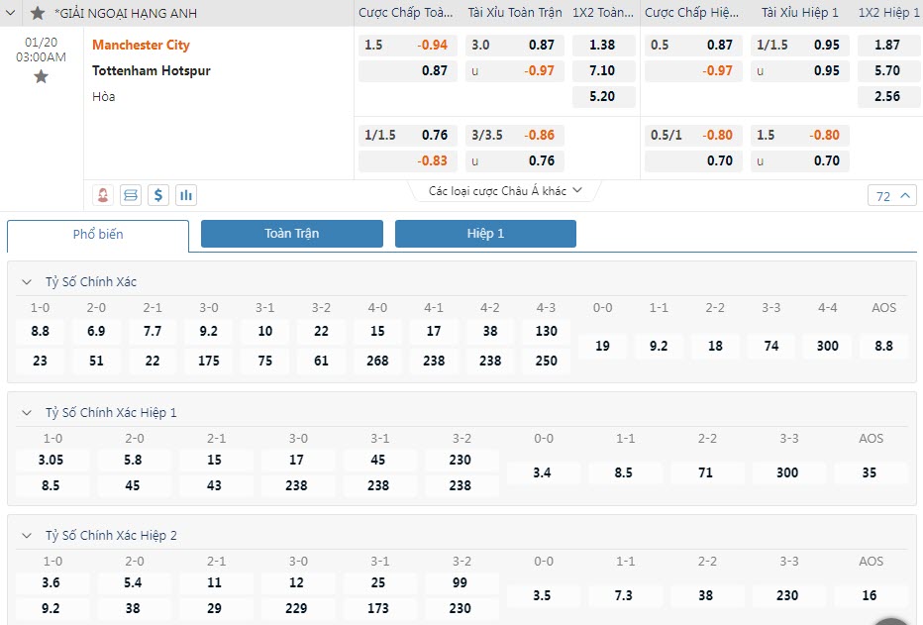Choose 0-0 correct score odds 19

(602, 346)
